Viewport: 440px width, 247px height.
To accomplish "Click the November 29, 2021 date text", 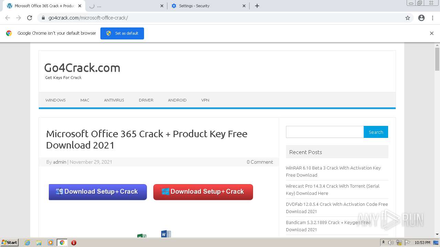I will 91,162.
